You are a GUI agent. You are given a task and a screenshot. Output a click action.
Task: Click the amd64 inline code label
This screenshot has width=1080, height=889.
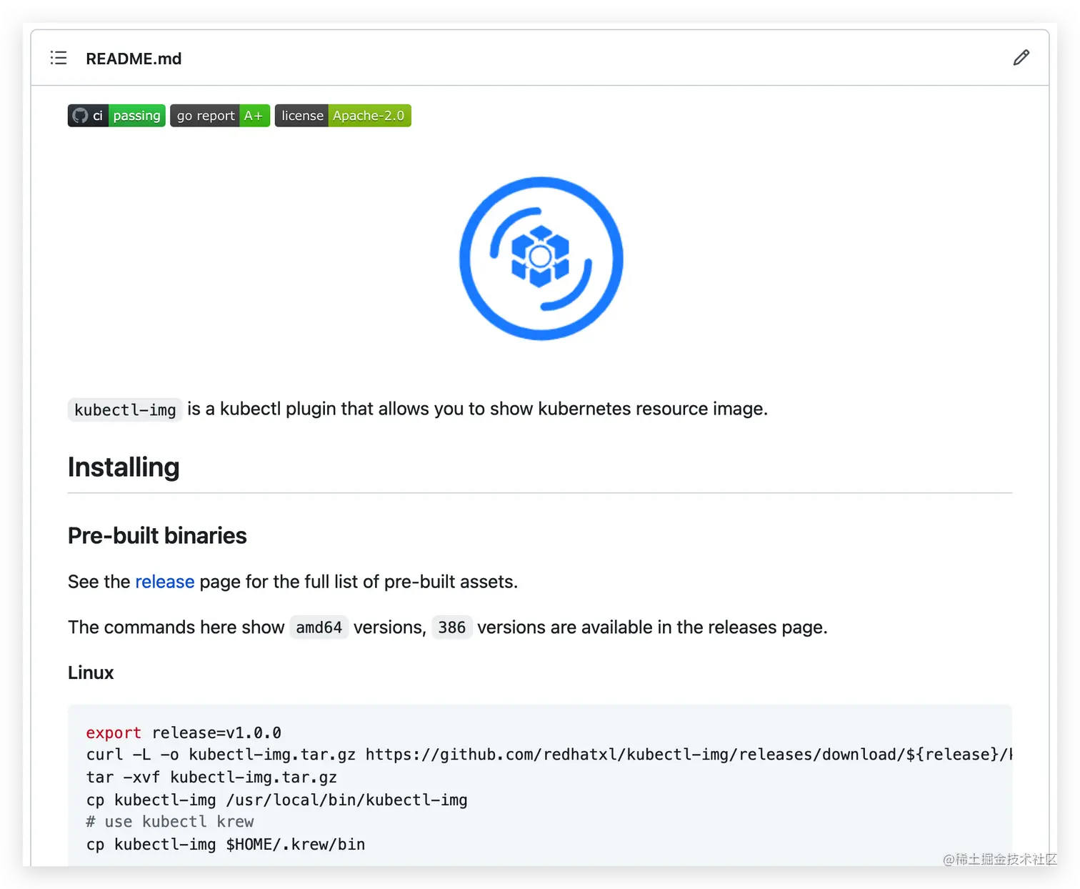[x=319, y=627]
